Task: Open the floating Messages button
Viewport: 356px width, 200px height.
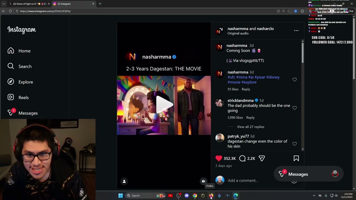Action: [309, 174]
